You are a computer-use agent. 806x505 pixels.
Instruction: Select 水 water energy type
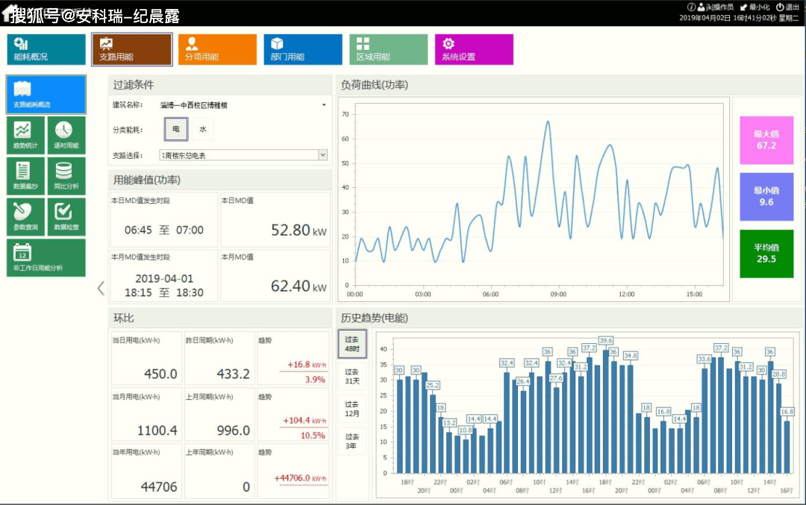pos(202,129)
